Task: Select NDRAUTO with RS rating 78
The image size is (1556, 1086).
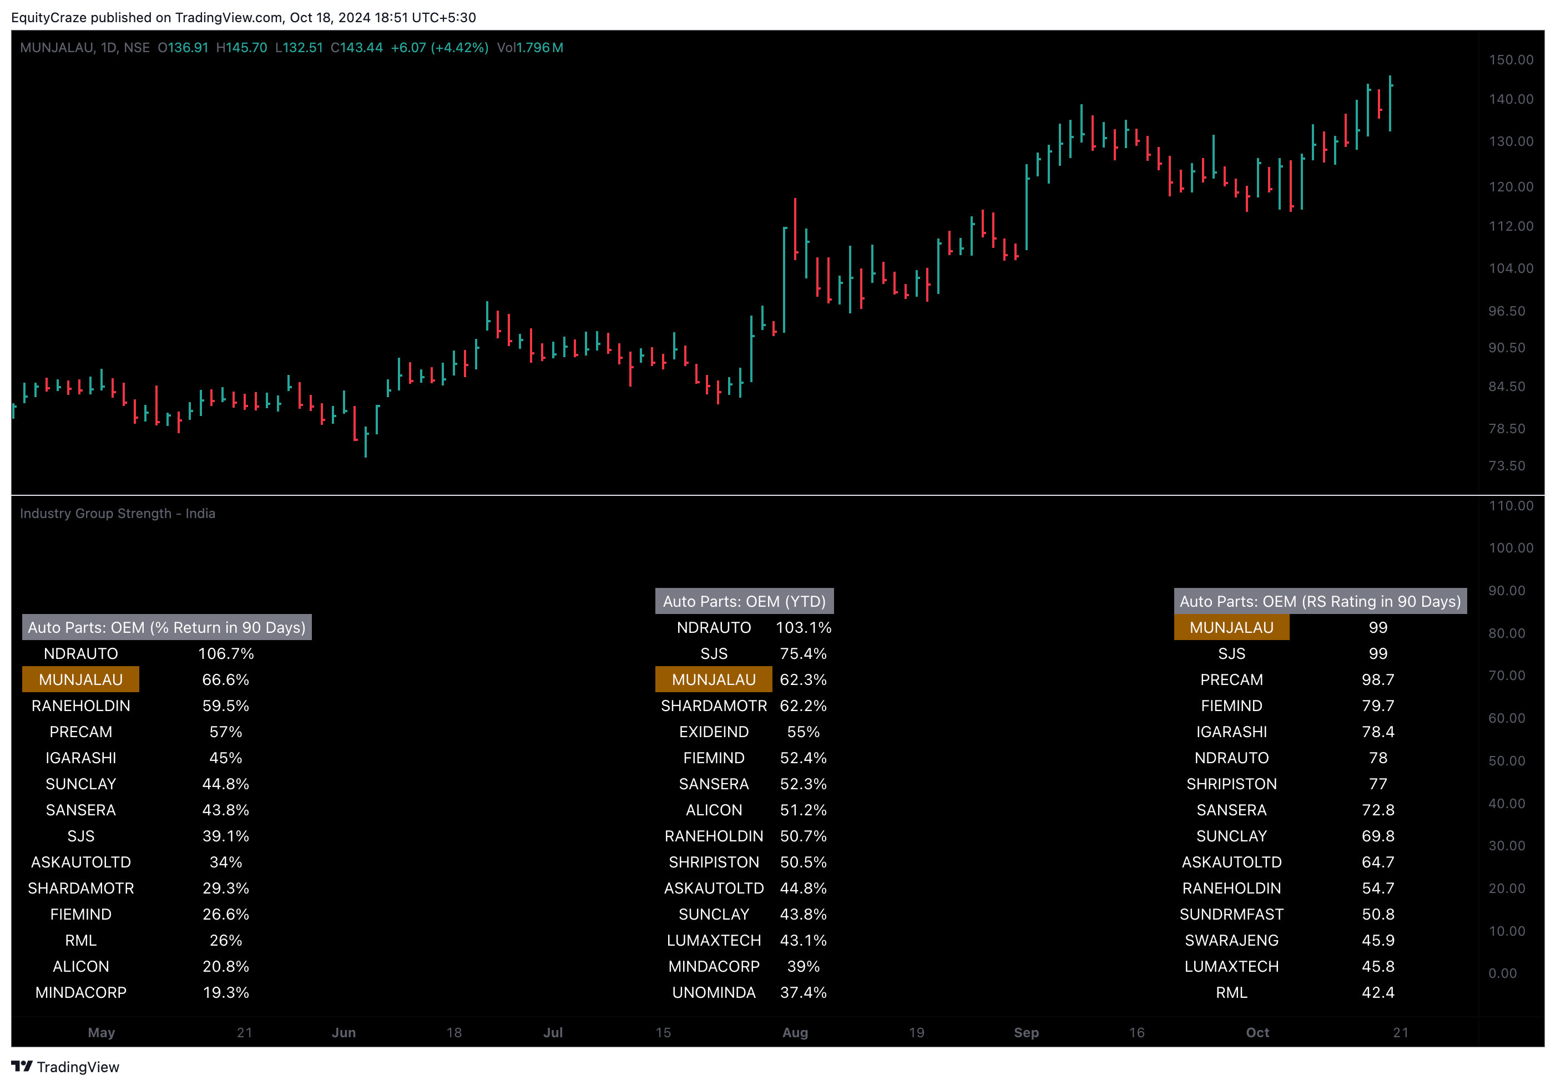Action: (x=1231, y=758)
